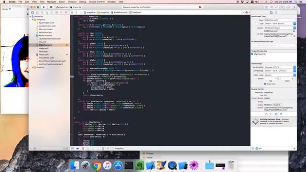The width and height of the screenshot is (306, 172).
Task: Click the related items grid icon in jump bar
Action: (x=72, y=12)
